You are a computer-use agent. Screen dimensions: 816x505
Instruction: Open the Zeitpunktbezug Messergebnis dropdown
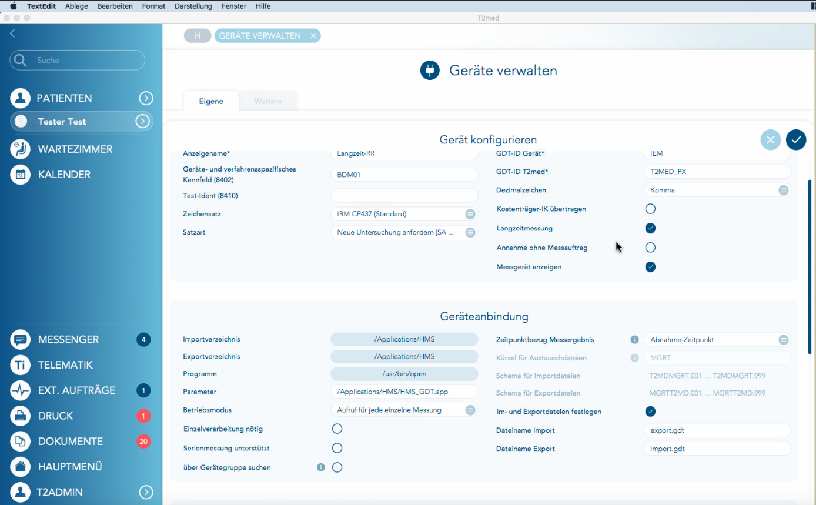tap(717, 340)
